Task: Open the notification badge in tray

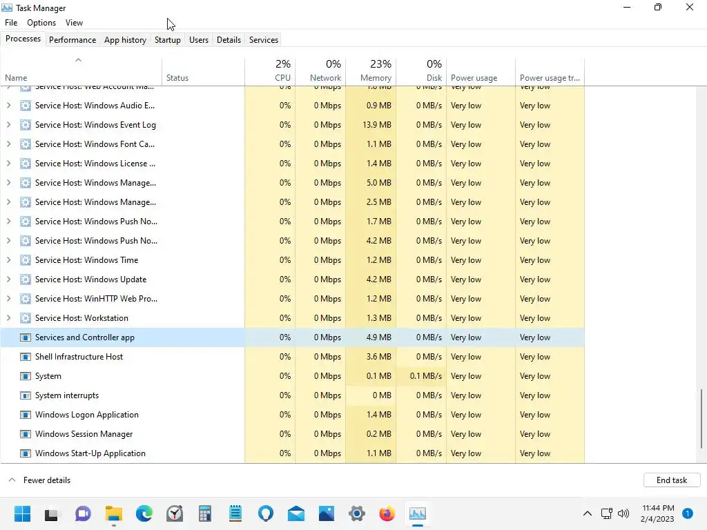Action: click(688, 513)
